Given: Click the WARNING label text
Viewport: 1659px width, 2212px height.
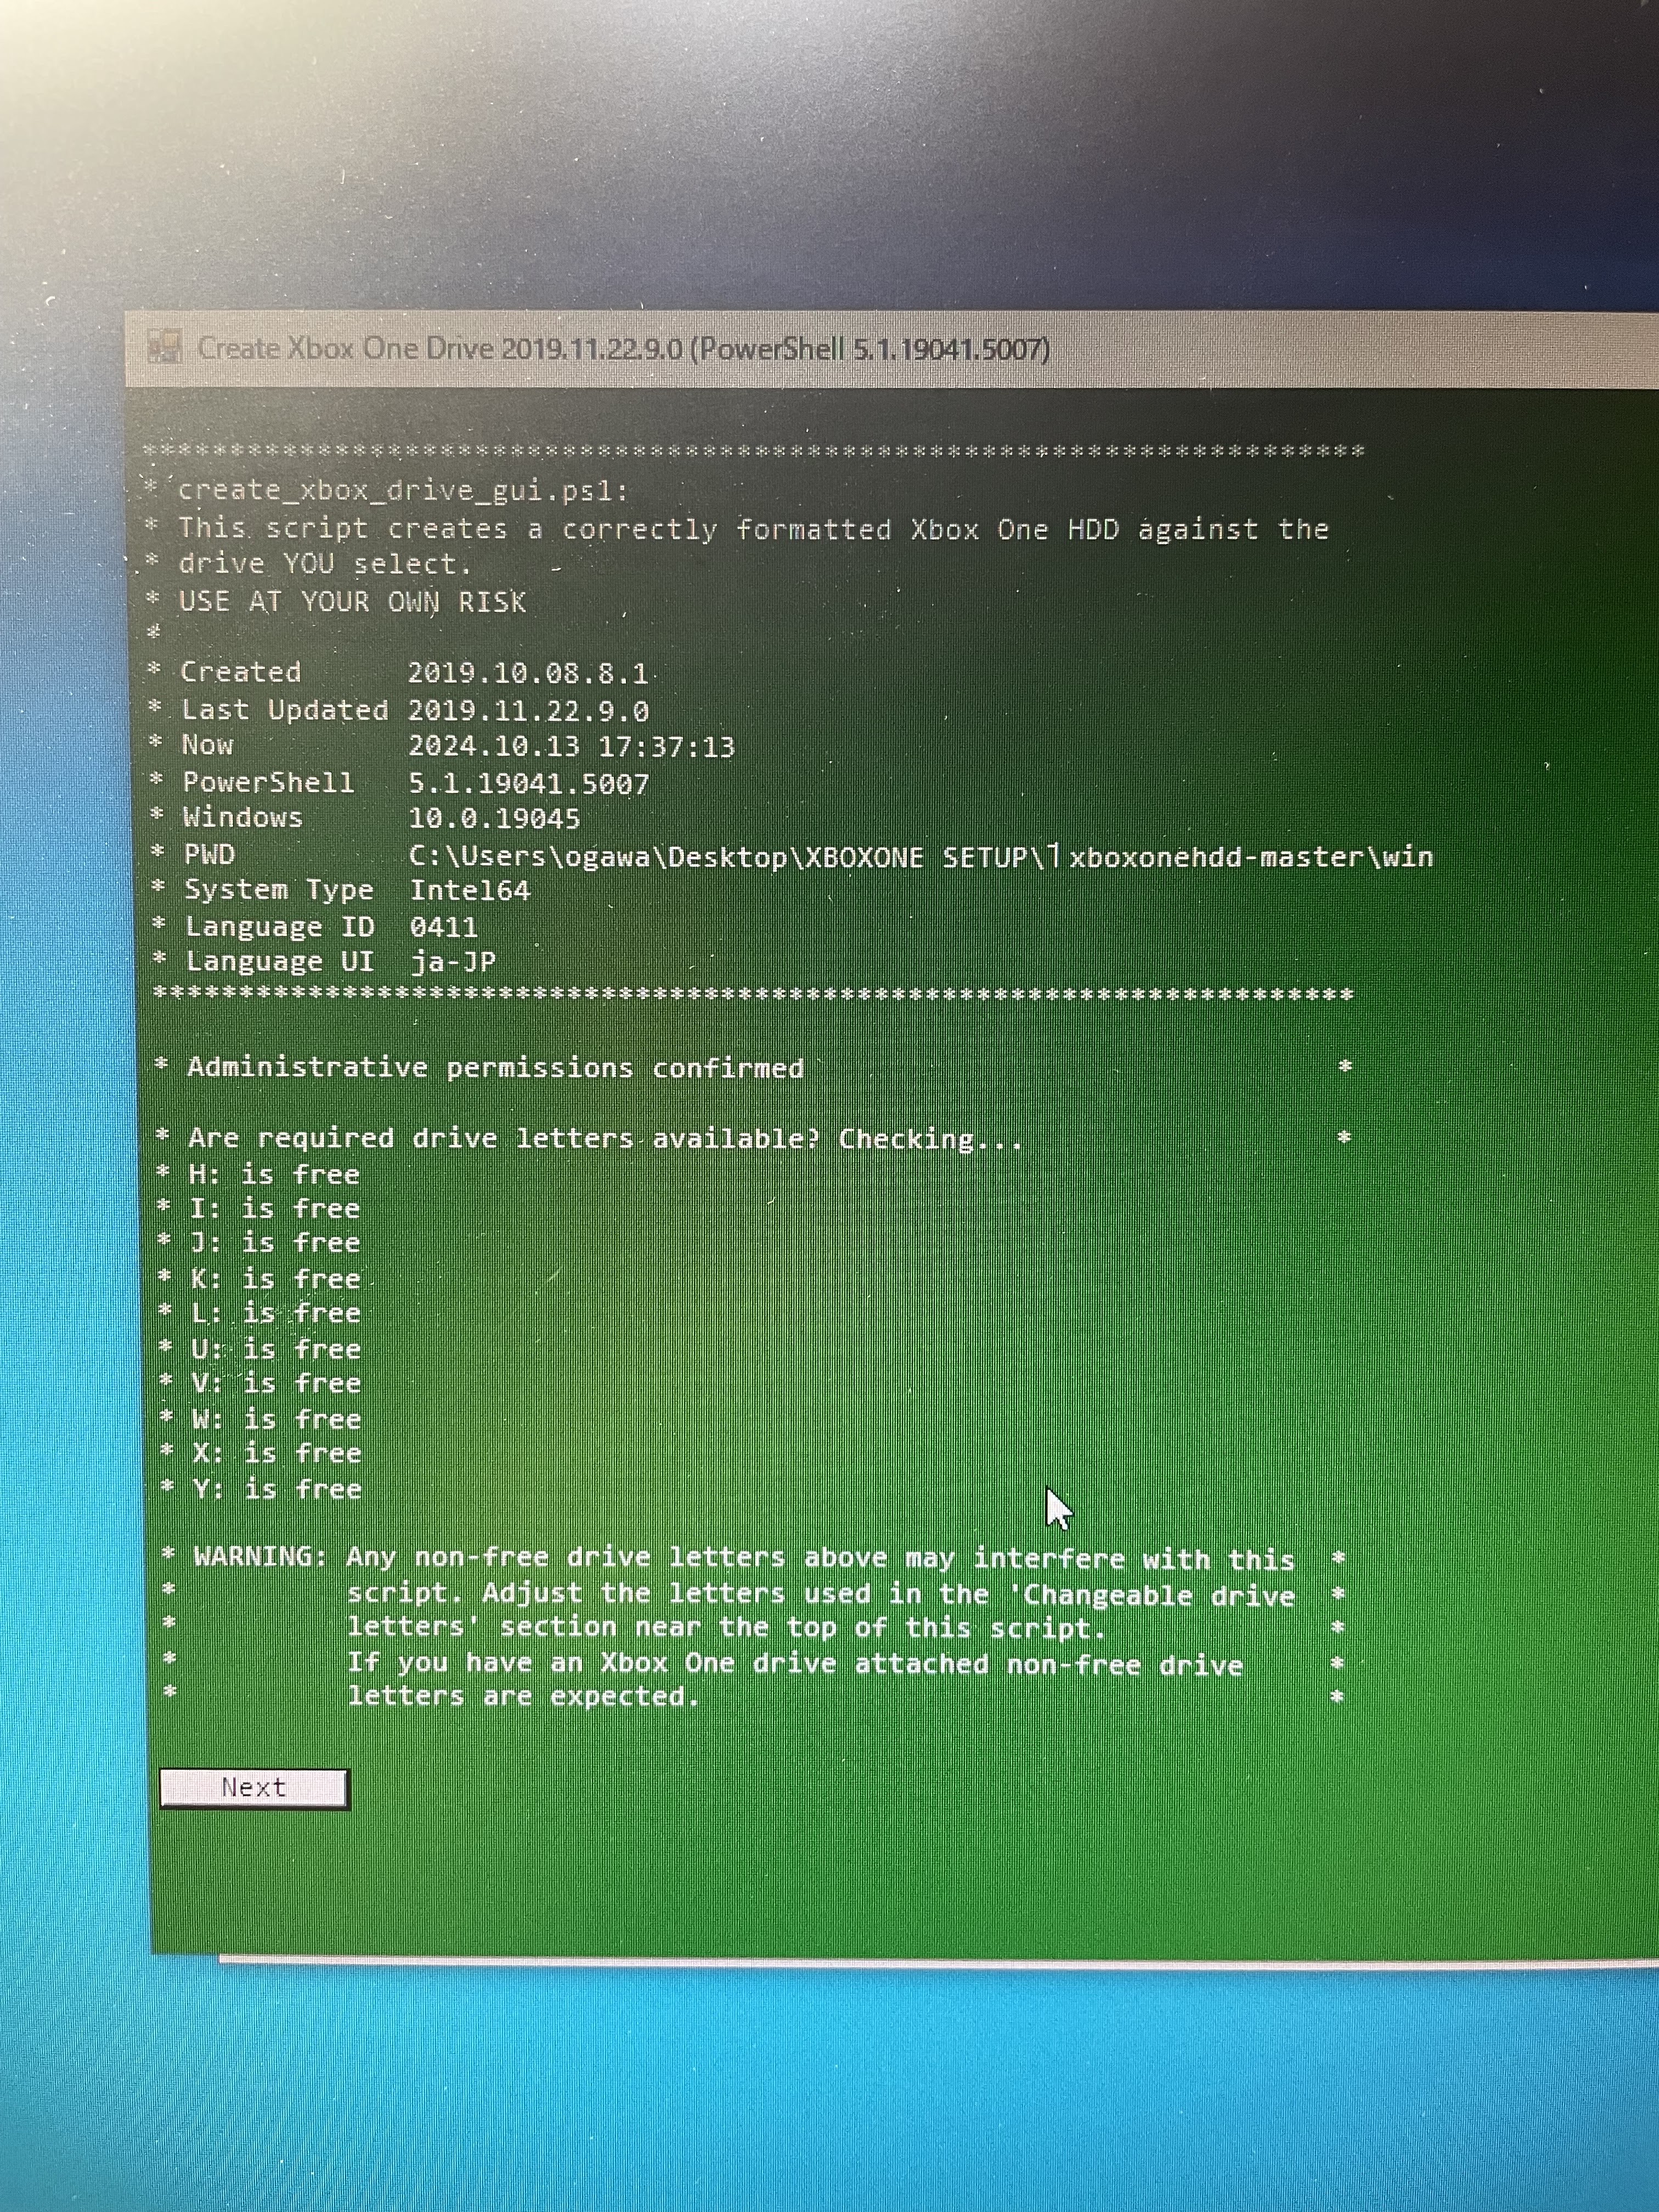Looking at the screenshot, I should point(259,1557).
